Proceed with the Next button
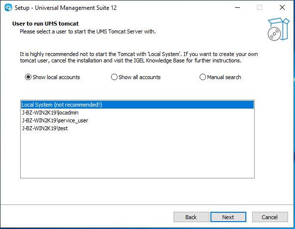 point(228,217)
